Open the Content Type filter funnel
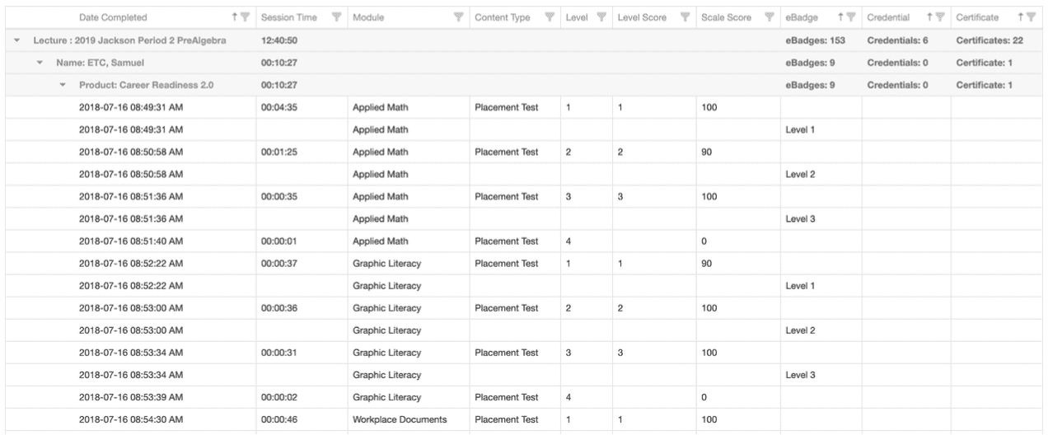The height and width of the screenshot is (435, 1053). pyautogui.click(x=548, y=18)
